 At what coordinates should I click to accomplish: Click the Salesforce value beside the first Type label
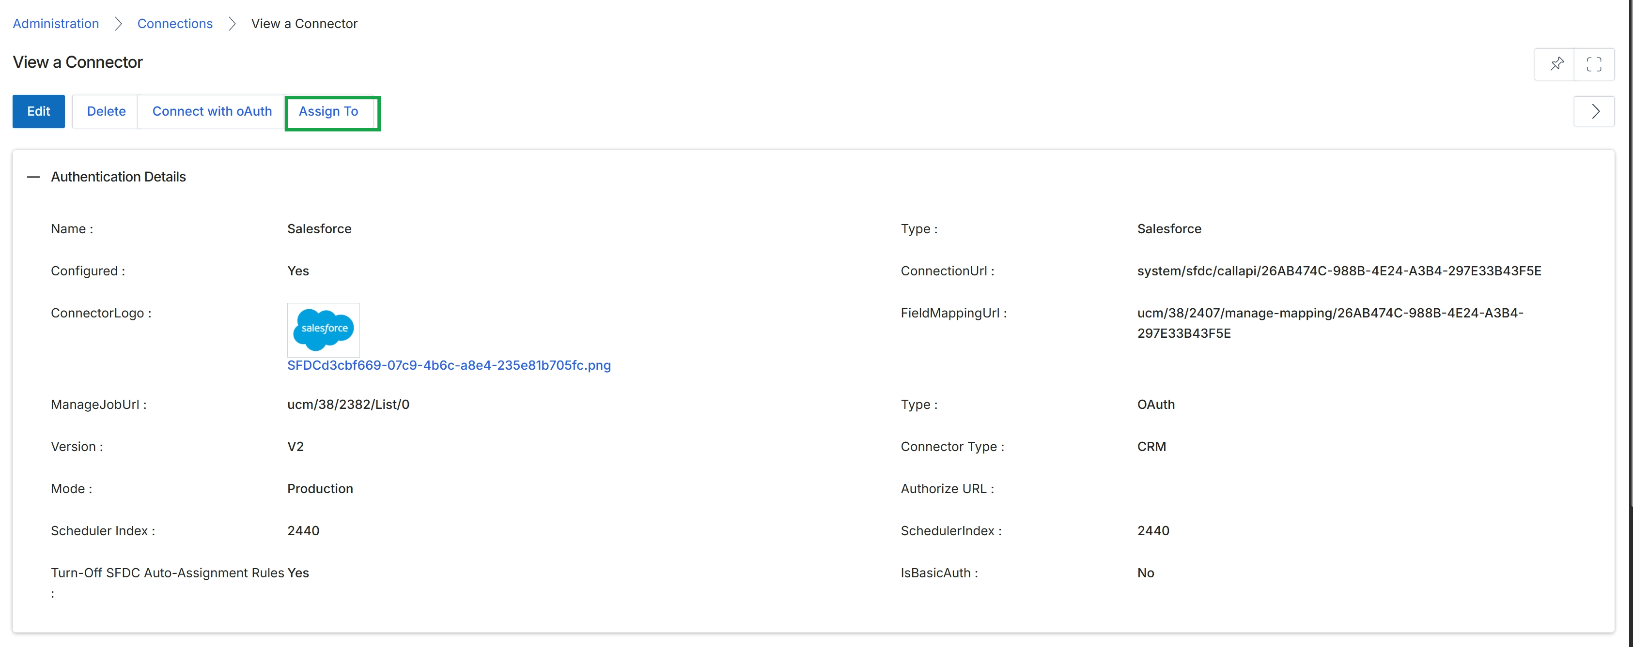[x=1169, y=229]
